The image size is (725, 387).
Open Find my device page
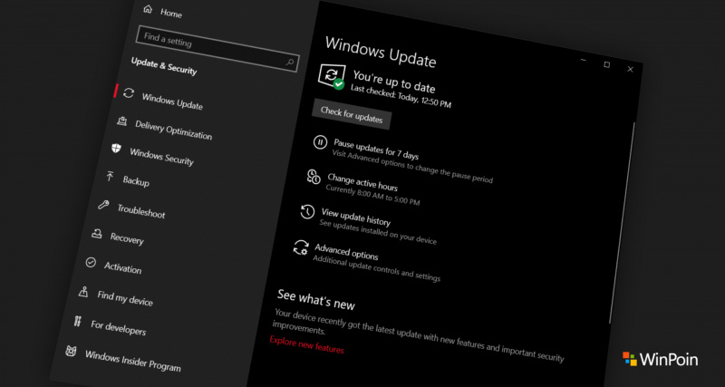pos(125,298)
